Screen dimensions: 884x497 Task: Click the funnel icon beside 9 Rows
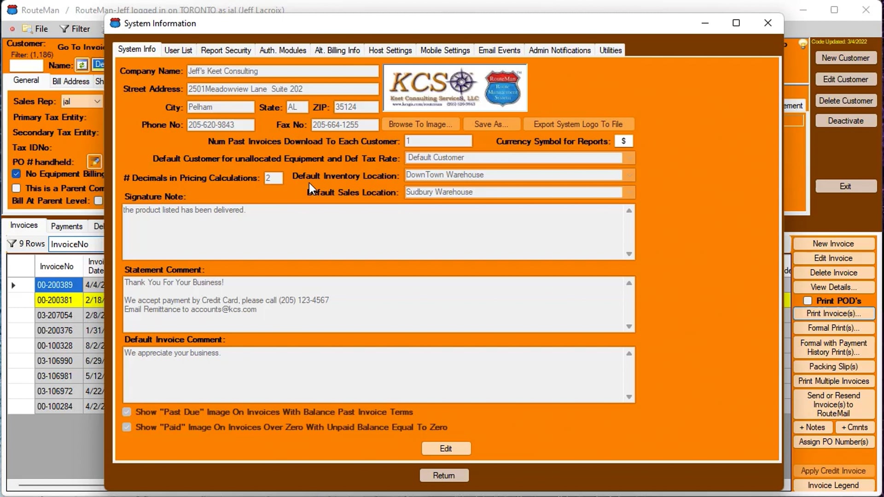(12, 243)
